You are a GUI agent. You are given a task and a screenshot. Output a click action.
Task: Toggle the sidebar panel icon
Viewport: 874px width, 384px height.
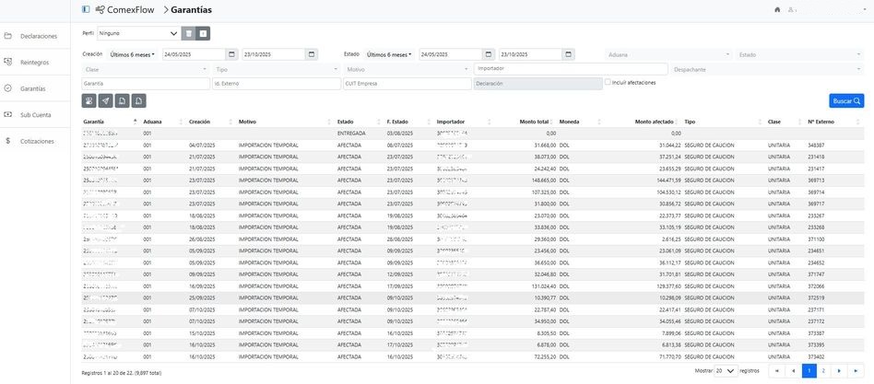pyautogui.click(x=86, y=9)
